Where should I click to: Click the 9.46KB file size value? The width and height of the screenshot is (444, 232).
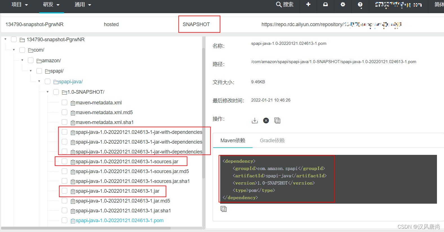click(258, 82)
